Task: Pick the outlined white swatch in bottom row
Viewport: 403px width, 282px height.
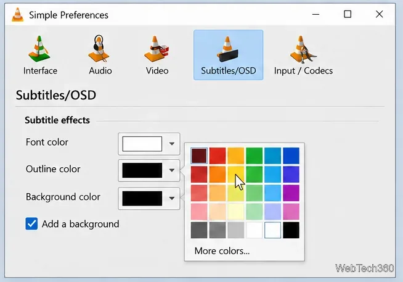Action: point(273,230)
